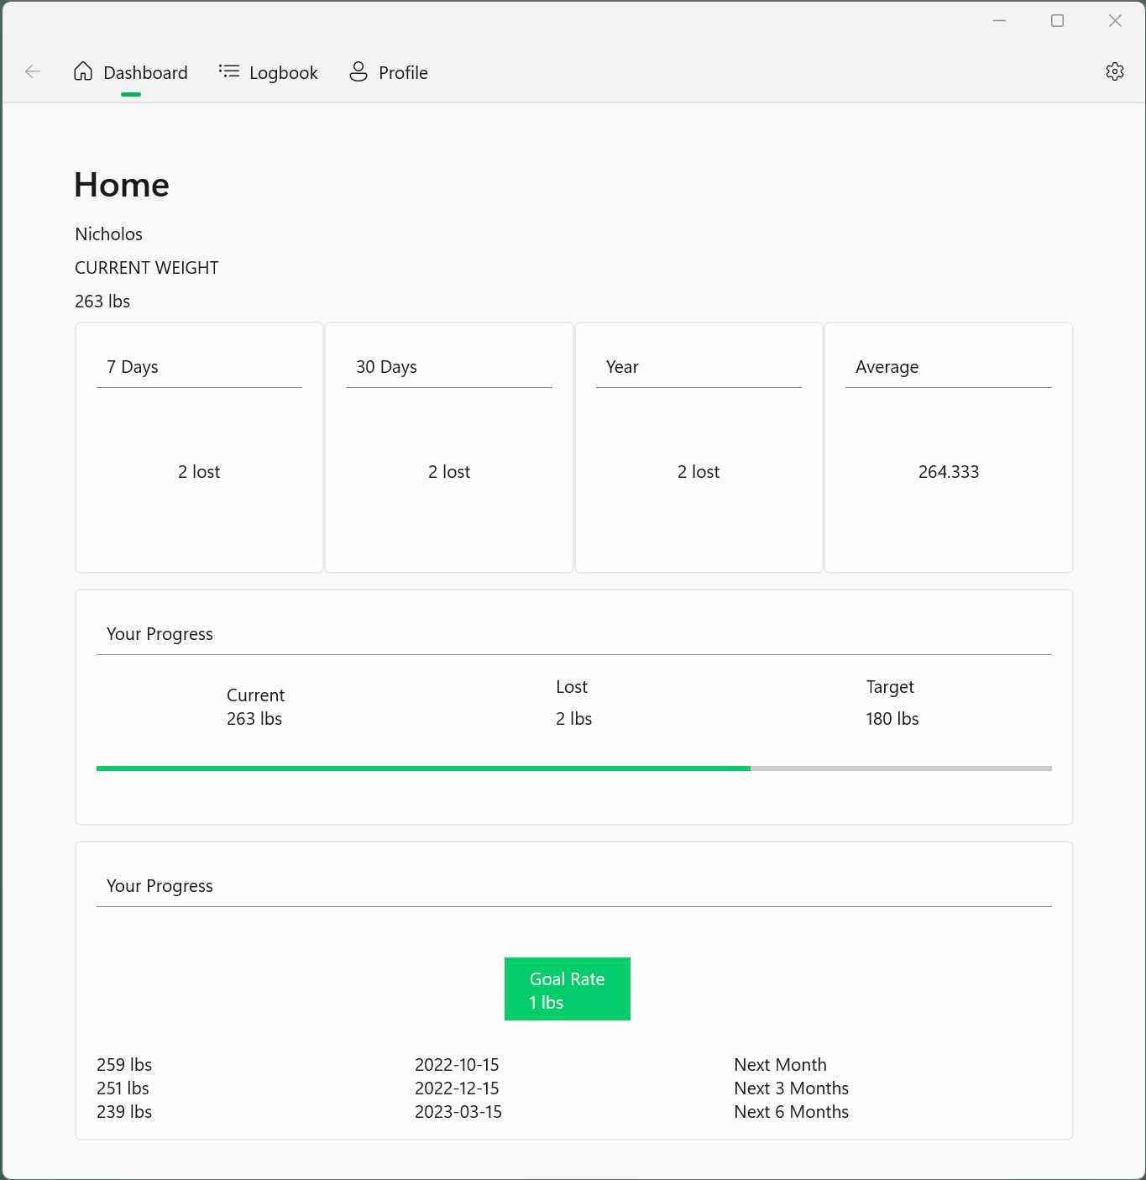Image resolution: width=1146 pixels, height=1180 pixels.
Task: Open the Year weight loss card
Action: (x=698, y=447)
